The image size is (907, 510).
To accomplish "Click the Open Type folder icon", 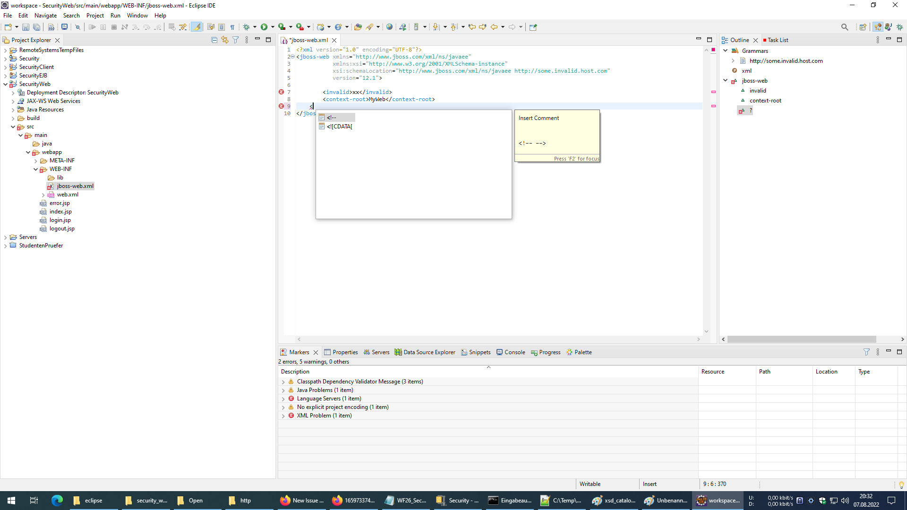I will pyautogui.click(x=358, y=27).
